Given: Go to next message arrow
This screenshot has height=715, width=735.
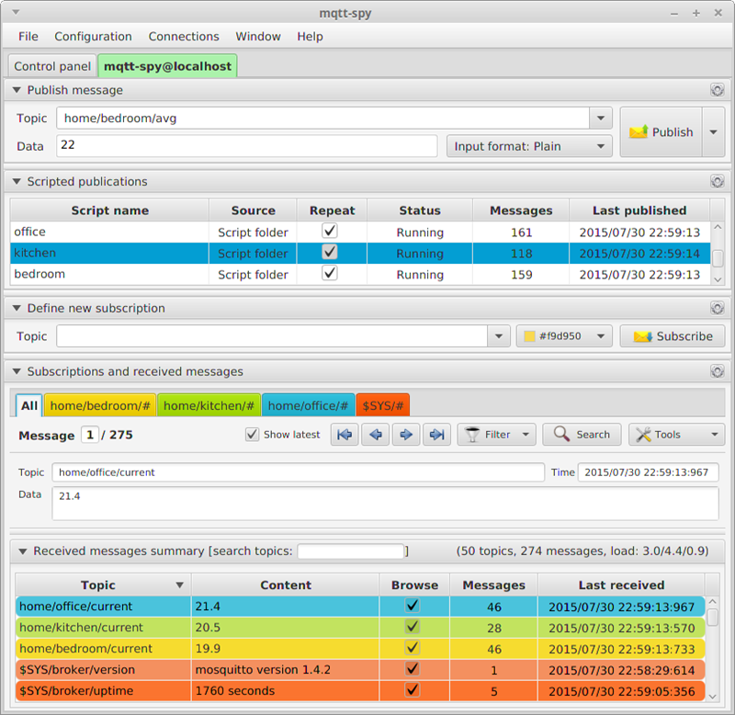Looking at the screenshot, I should [406, 435].
